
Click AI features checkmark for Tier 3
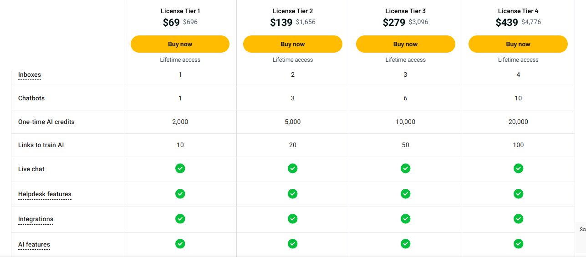(x=405, y=244)
